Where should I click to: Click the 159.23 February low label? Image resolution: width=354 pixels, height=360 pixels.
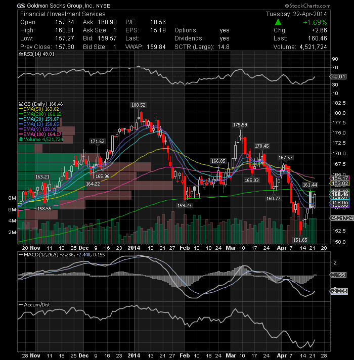[185, 205]
